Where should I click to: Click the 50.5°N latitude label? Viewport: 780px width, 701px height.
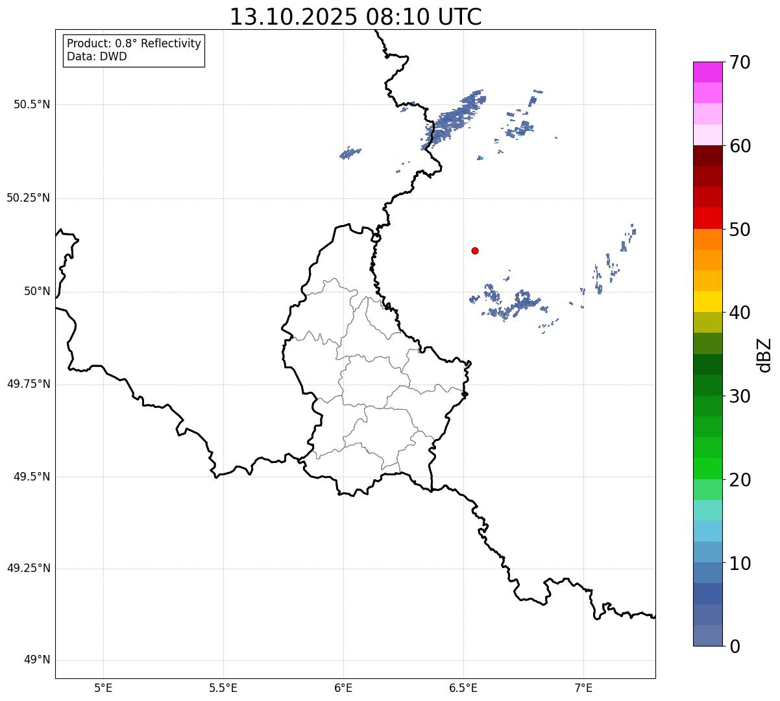pyautogui.click(x=32, y=104)
